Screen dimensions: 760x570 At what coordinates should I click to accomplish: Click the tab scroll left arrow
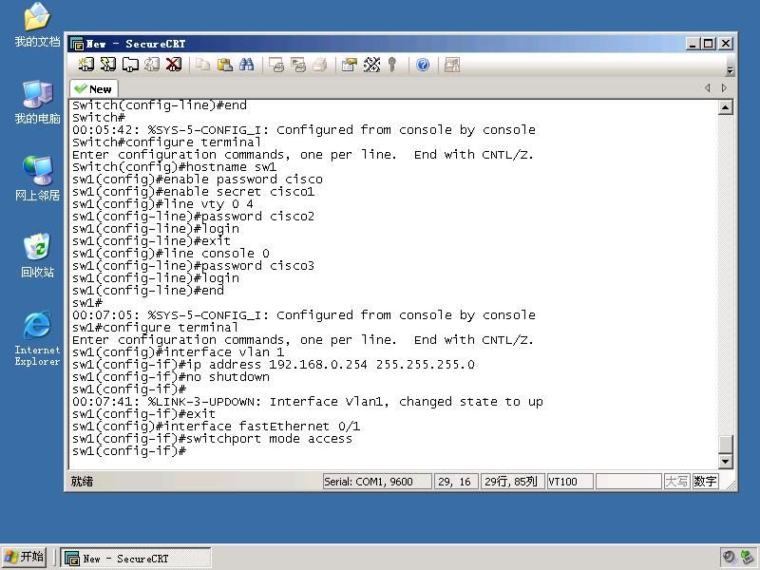pyautogui.click(x=708, y=87)
